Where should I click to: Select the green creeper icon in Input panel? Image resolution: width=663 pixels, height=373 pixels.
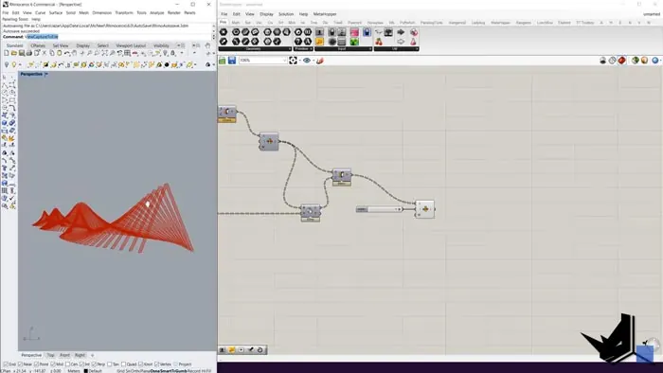click(354, 42)
